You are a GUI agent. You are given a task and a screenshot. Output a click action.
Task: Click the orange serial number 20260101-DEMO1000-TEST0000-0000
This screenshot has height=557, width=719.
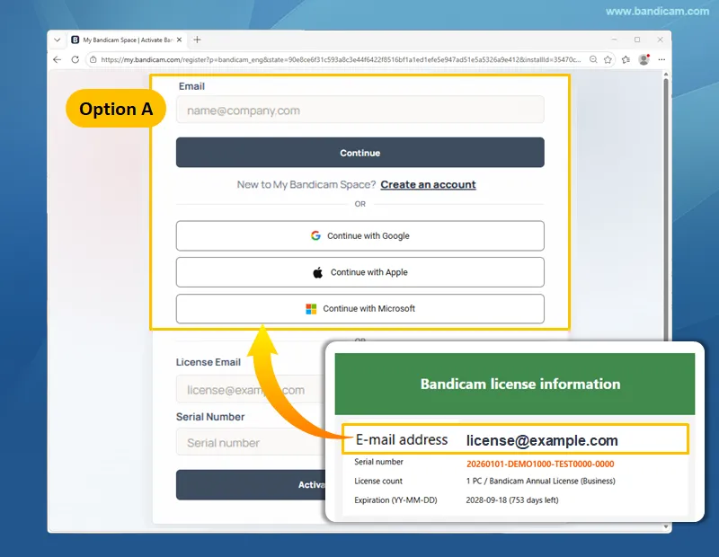pyautogui.click(x=540, y=464)
